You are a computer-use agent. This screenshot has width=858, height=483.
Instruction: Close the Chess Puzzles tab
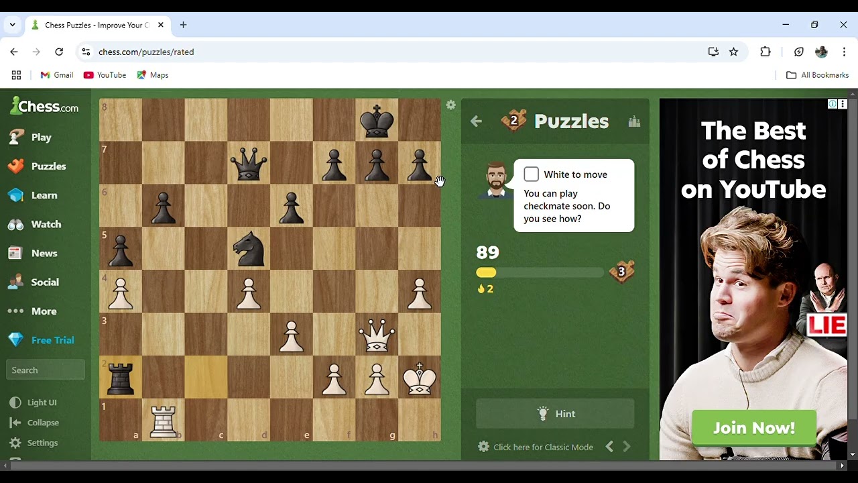tap(161, 25)
